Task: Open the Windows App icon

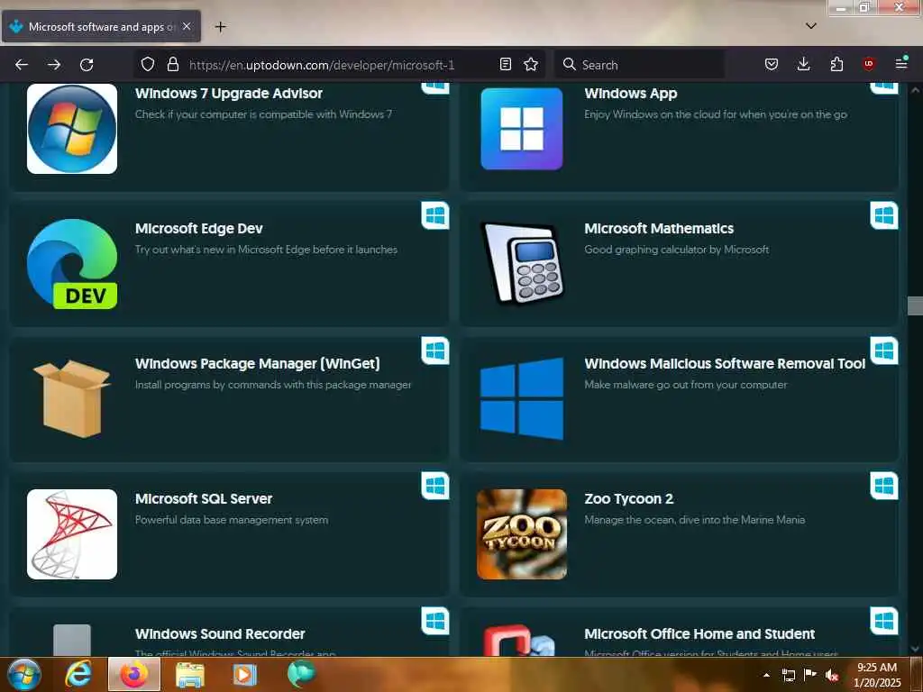Action: pyautogui.click(x=522, y=128)
